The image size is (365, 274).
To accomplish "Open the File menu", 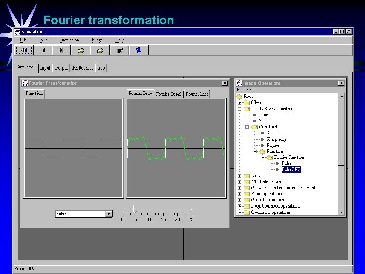I will click(23, 40).
